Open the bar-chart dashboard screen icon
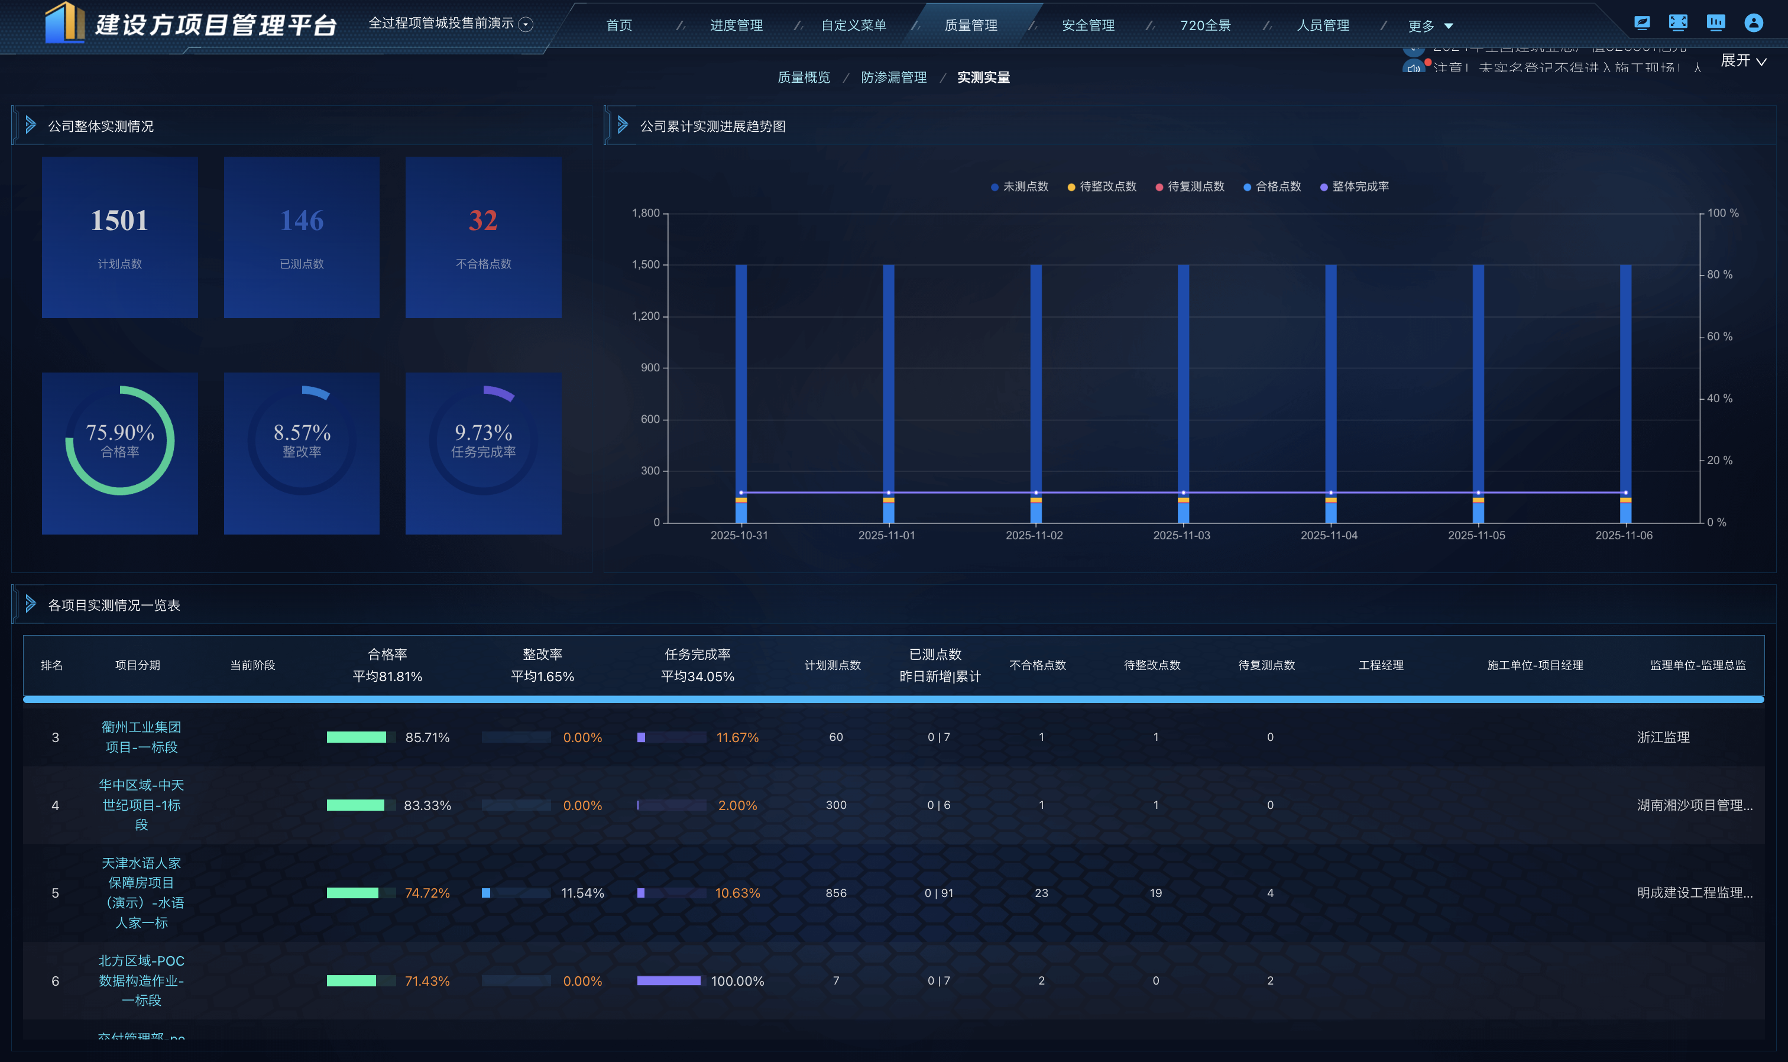The width and height of the screenshot is (1788, 1062). coord(1715,24)
